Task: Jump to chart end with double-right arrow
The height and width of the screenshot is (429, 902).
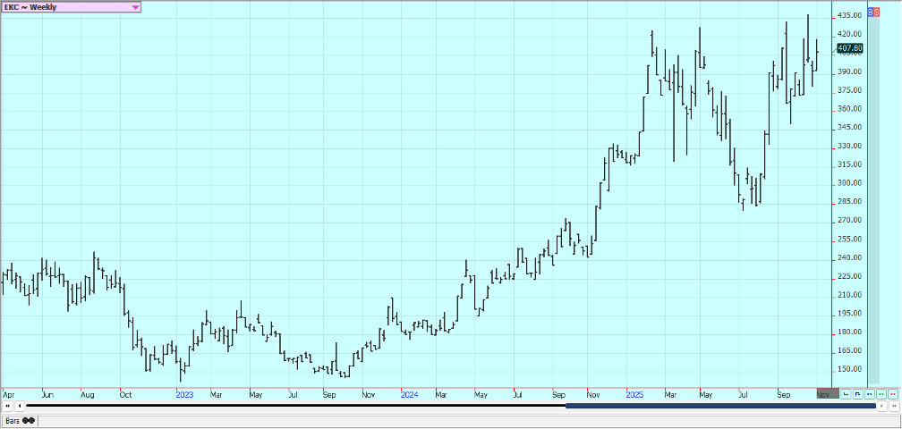Action: pos(894,407)
